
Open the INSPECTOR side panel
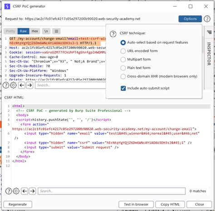pos(209,54)
